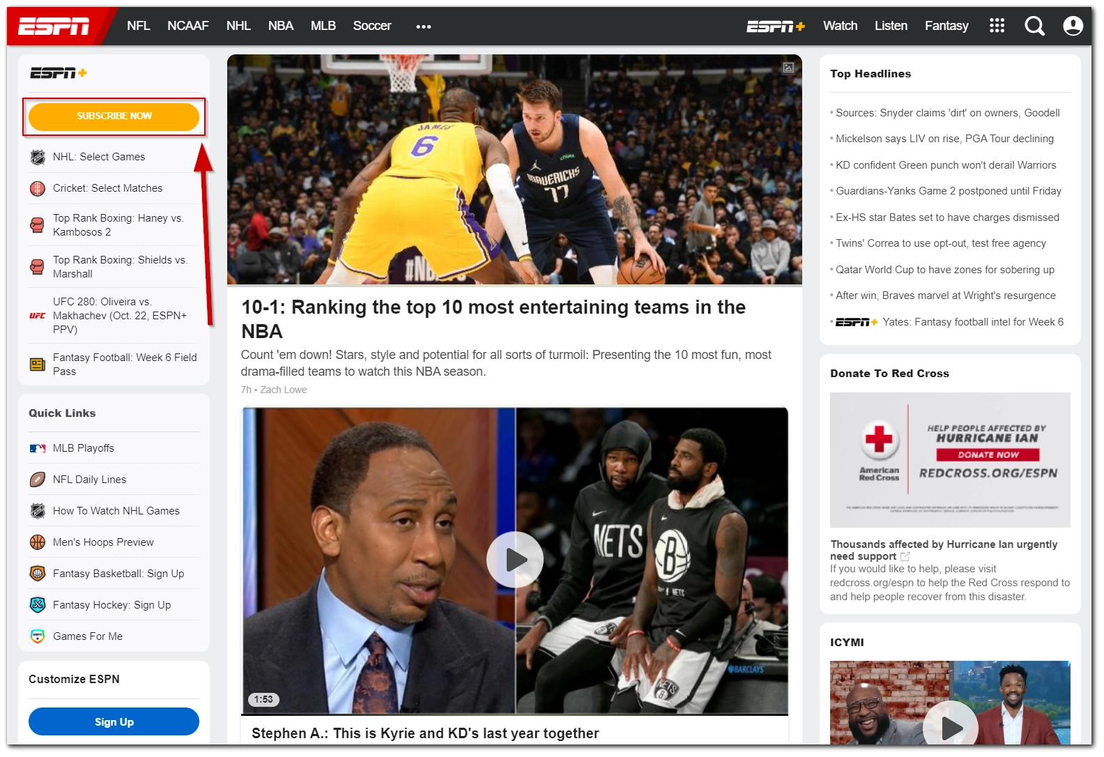
Task: Click the Field Pass newspaper icon
Action: [x=38, y=365]
